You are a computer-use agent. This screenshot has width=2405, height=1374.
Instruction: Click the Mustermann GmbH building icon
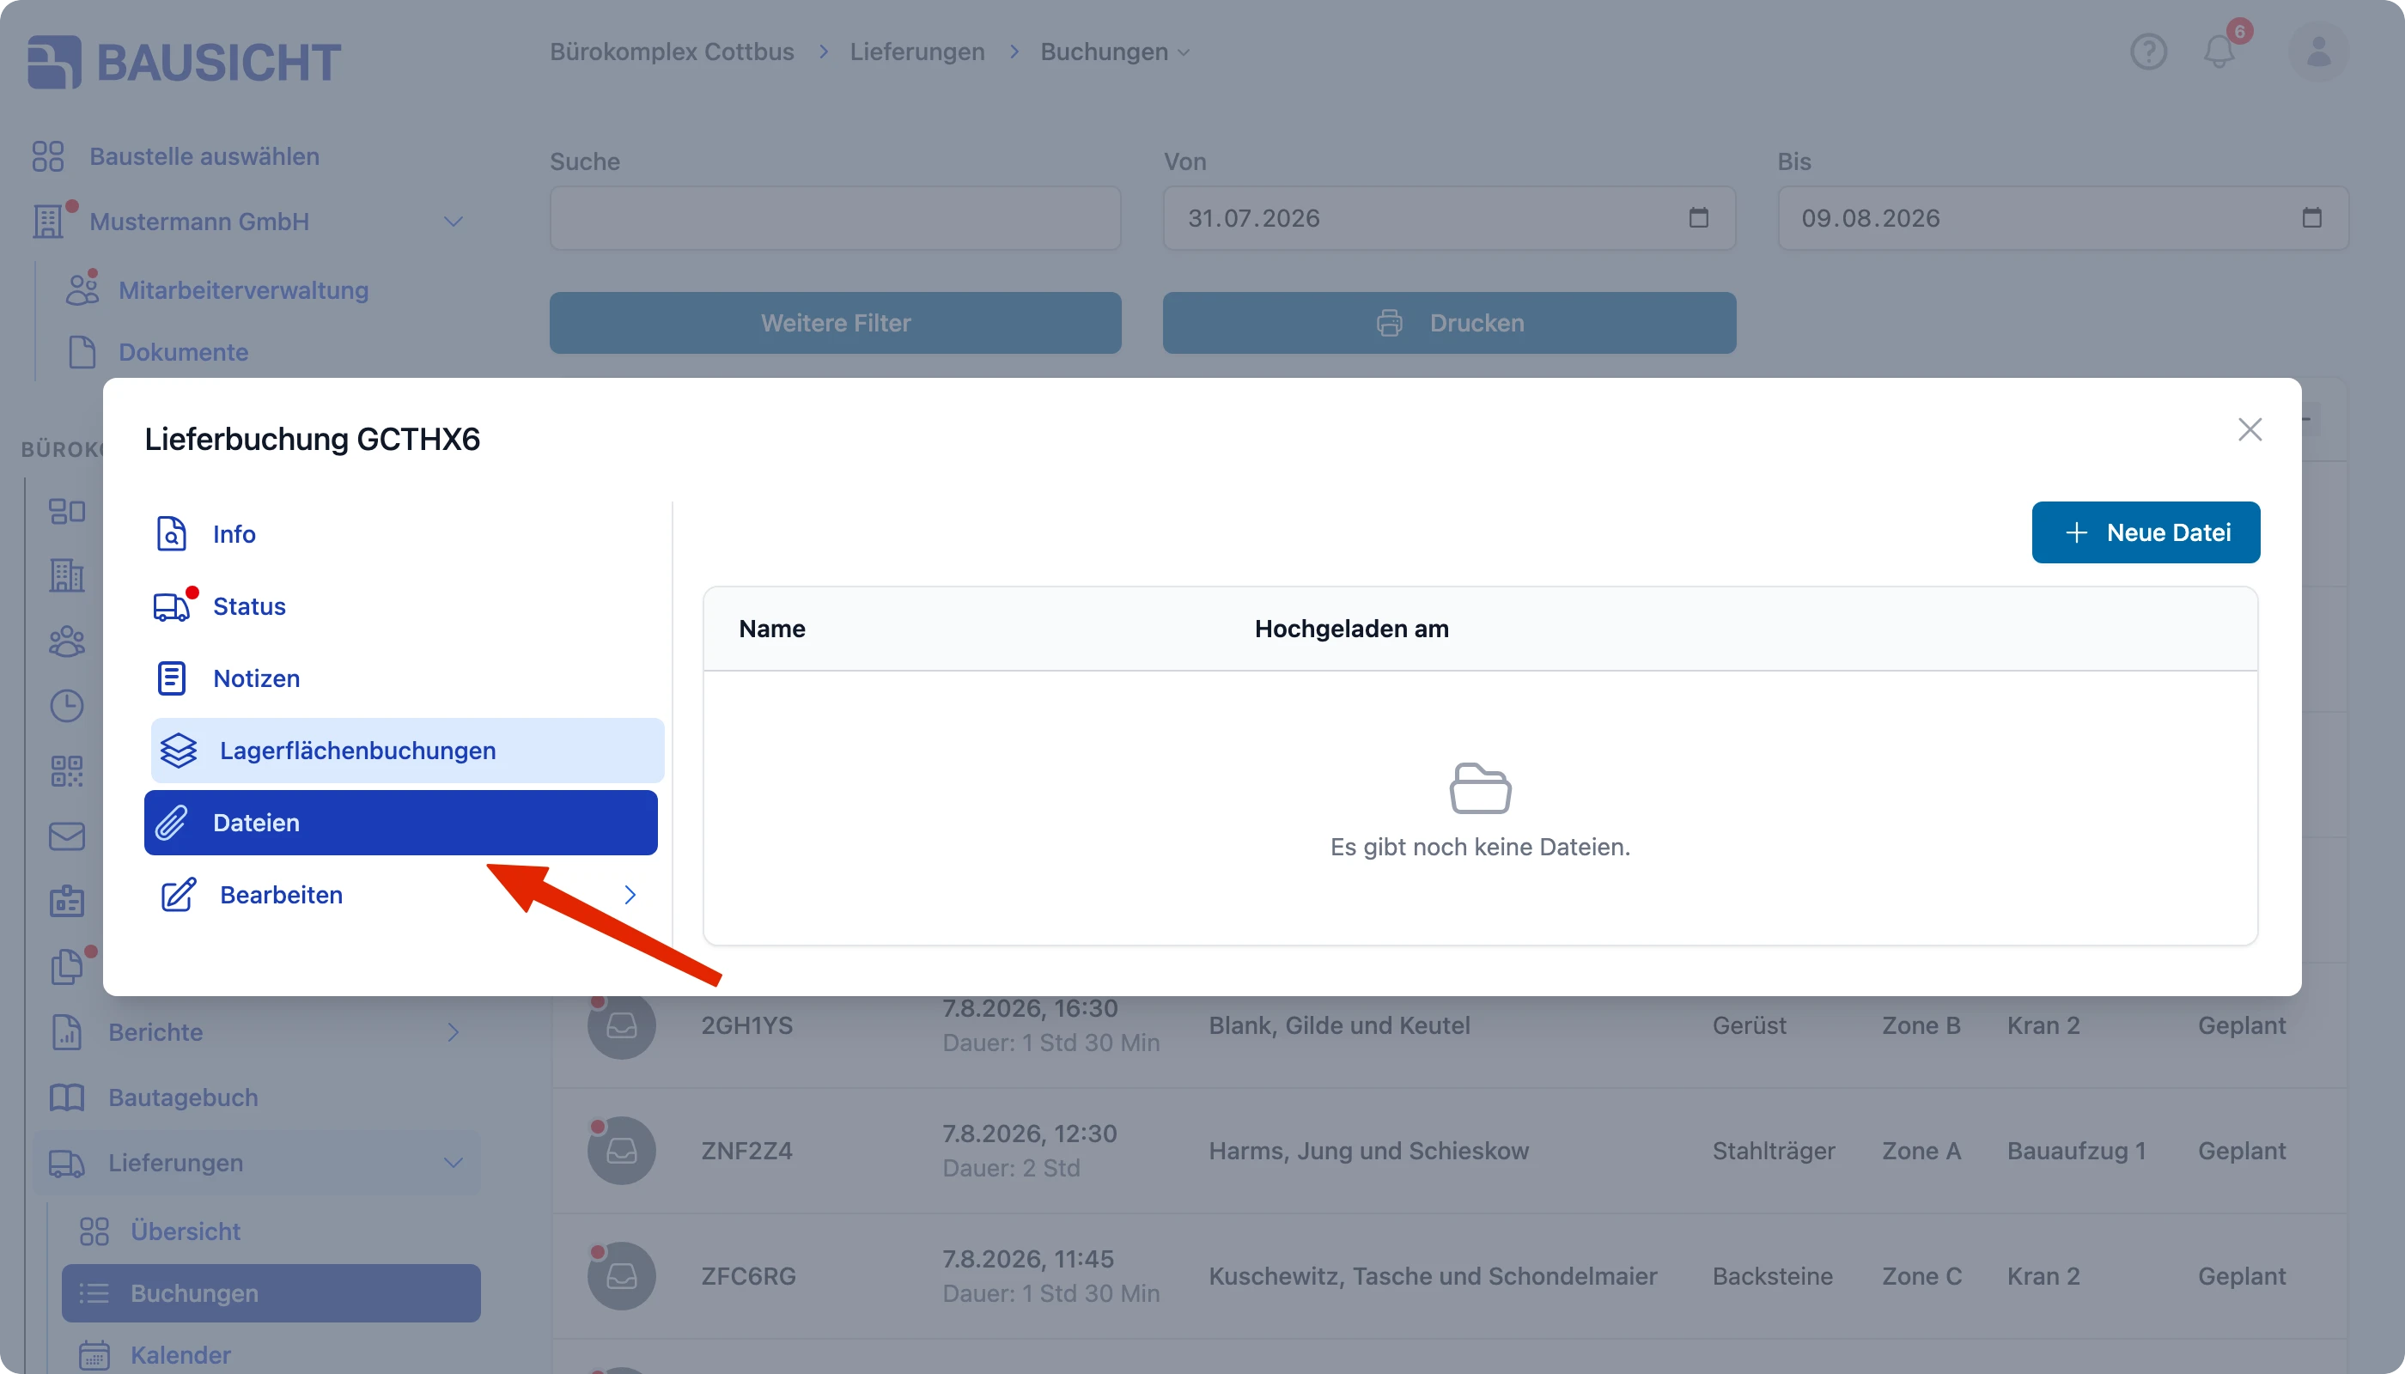pyautogui.click(x=48, y=222)
